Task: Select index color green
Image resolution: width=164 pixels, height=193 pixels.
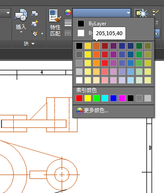Action: point(96,98)
